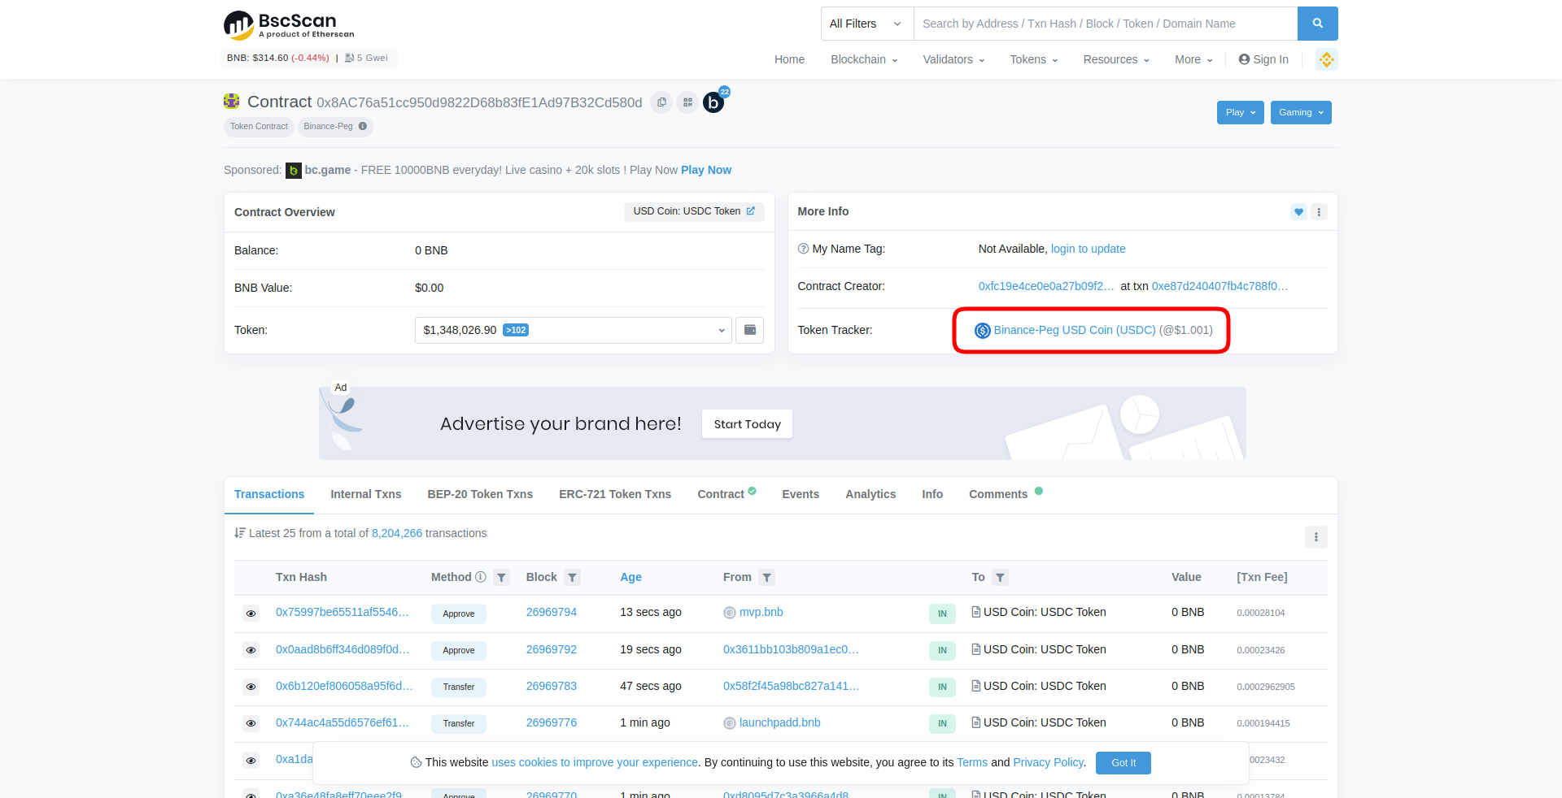The height and width of the screenshot is (798, 1562).
Task: Show the address QR code icon
Action: (687, 102)
